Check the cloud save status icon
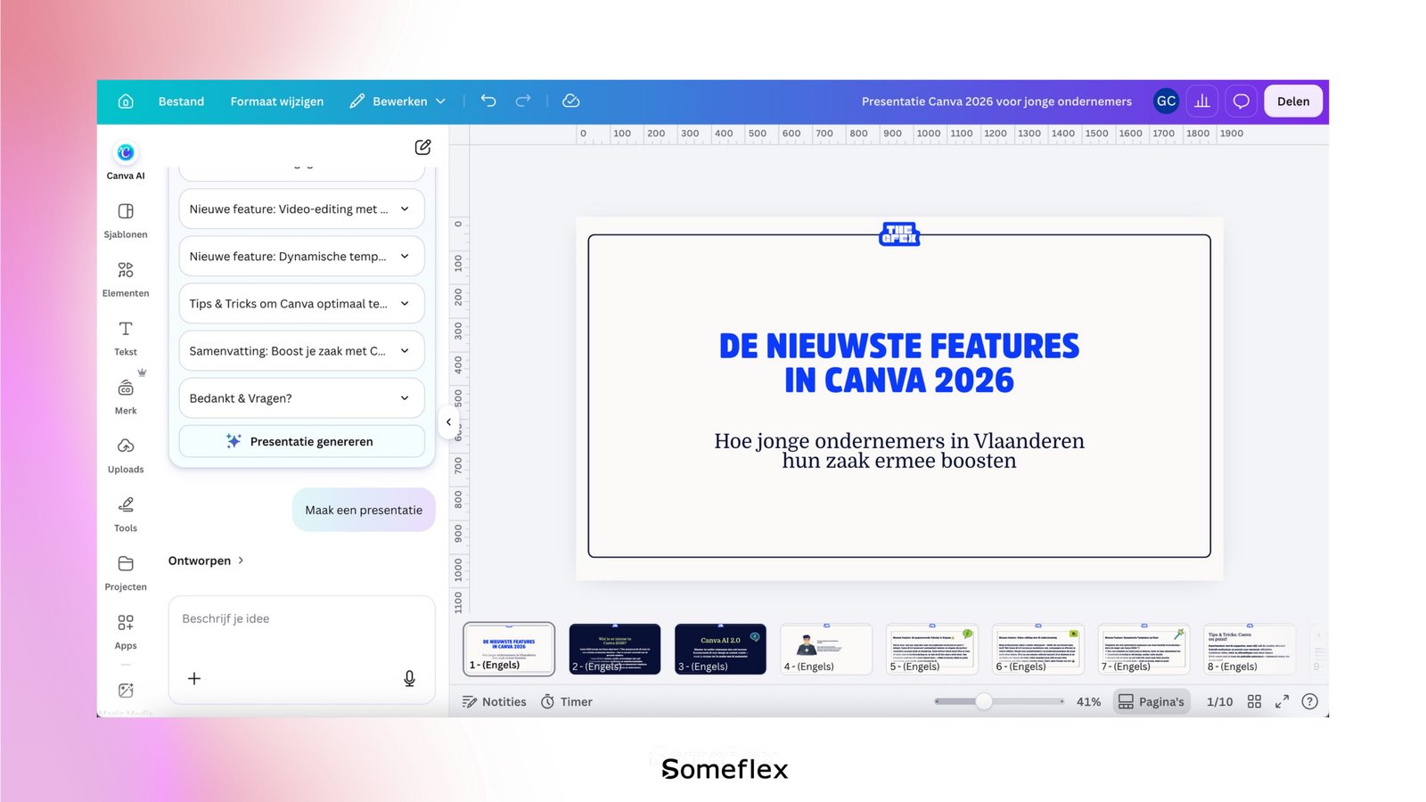Viewport: 1426px width, 802px height. coord(571,102)
